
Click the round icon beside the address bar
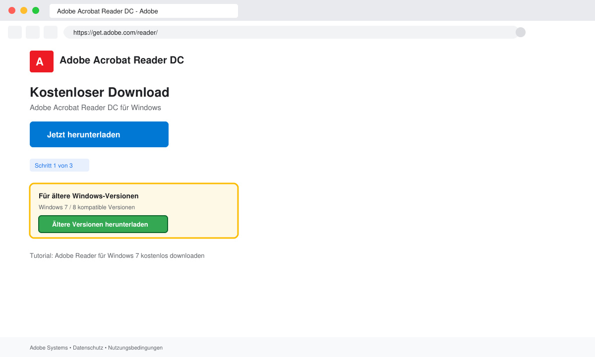(521, 32)
